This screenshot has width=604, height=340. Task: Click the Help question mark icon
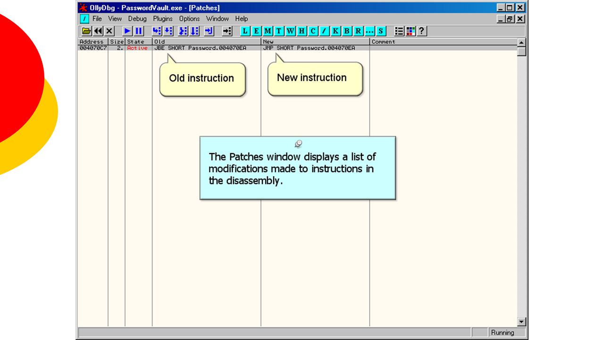click(x=422, y=31)
